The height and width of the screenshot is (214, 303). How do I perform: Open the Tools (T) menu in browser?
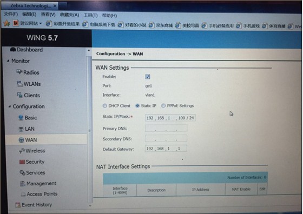tap(90, 15)
